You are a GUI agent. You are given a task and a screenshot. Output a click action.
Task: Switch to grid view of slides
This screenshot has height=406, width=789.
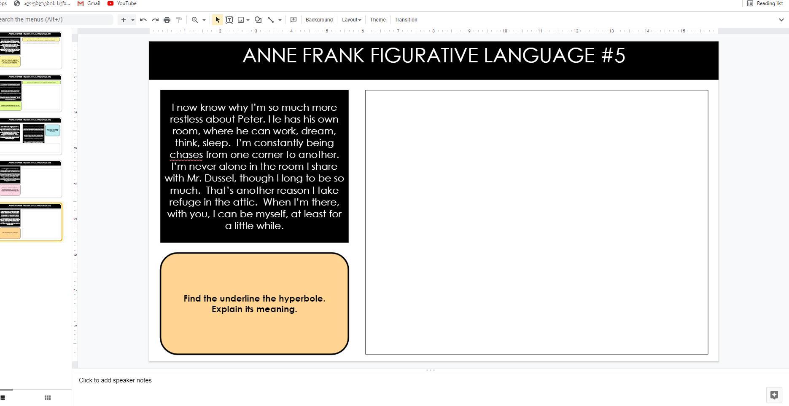point(48,398)
